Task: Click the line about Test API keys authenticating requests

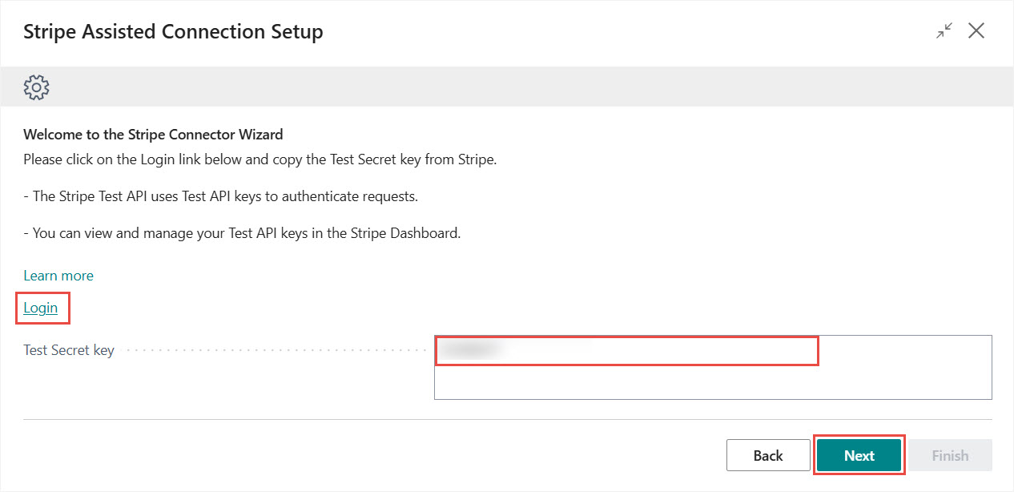Action: coord(220,196)
